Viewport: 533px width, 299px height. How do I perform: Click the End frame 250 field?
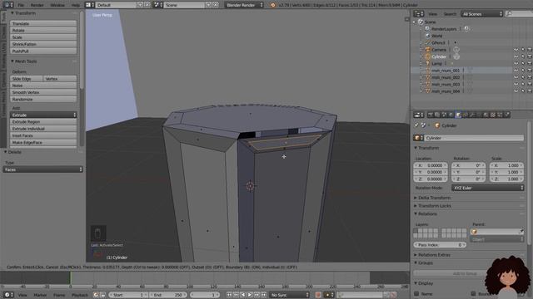click(x=168, y=295)
